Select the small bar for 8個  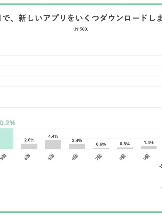pyautogui.click(x=125, y=148)
